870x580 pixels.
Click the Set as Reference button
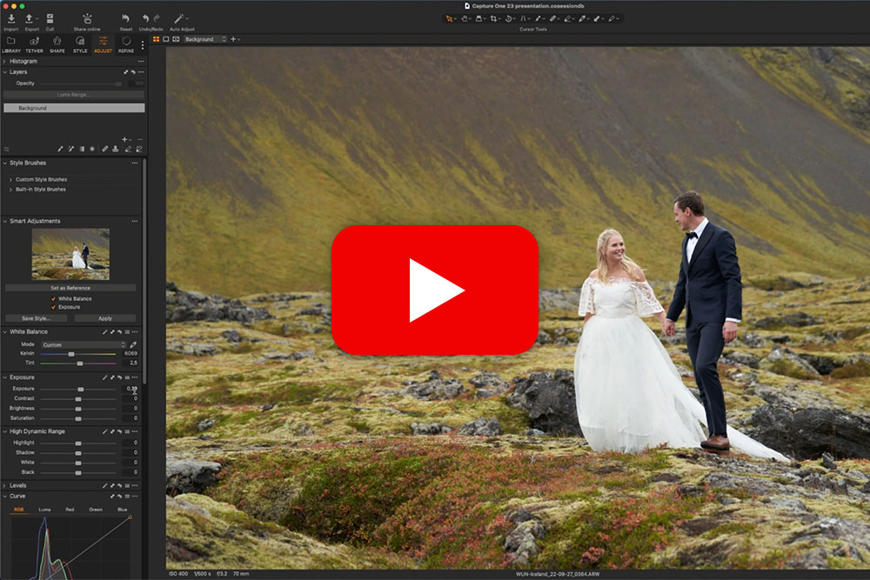click(x=70, y=287)
